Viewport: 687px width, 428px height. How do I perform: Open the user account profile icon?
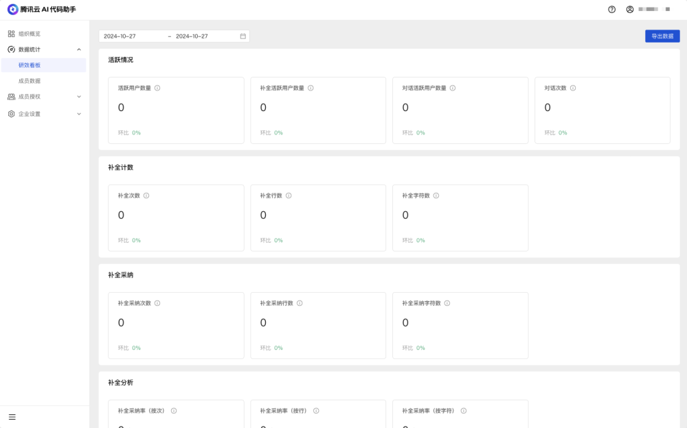(x=630, y=10)
